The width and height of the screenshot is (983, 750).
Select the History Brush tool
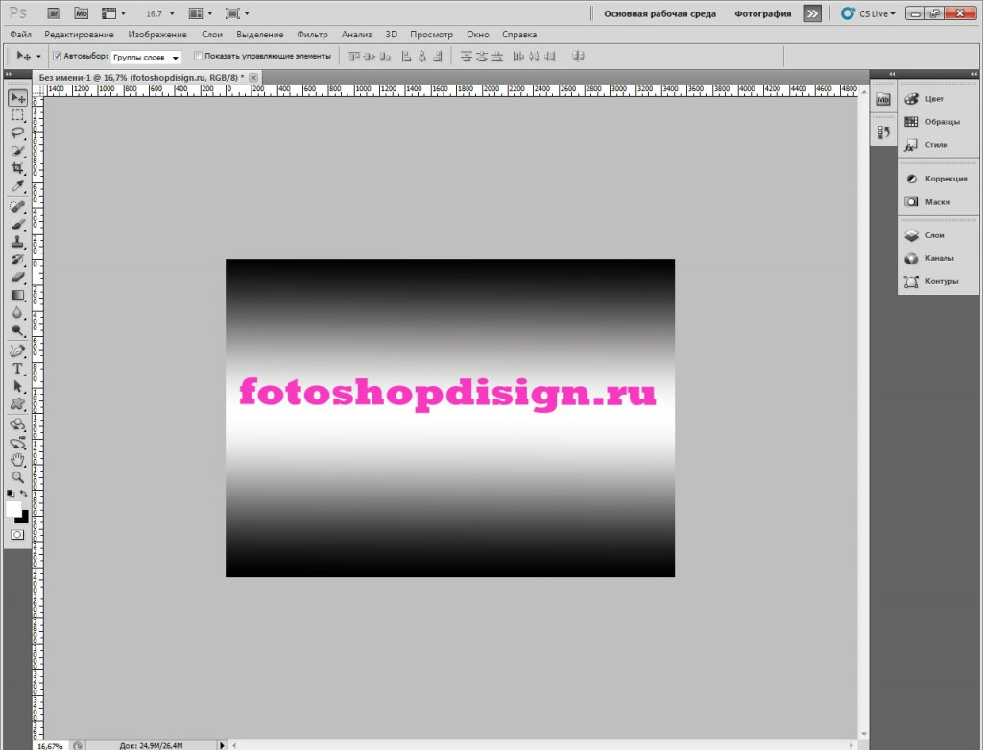coord(17,259)
